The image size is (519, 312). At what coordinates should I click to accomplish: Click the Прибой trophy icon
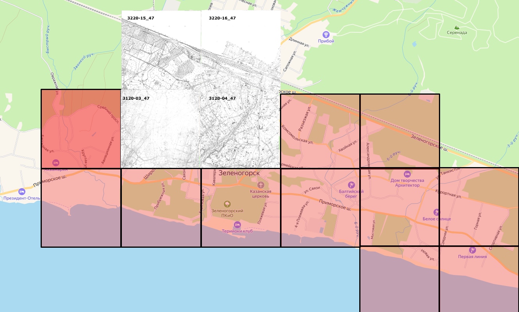pos(326,34)
